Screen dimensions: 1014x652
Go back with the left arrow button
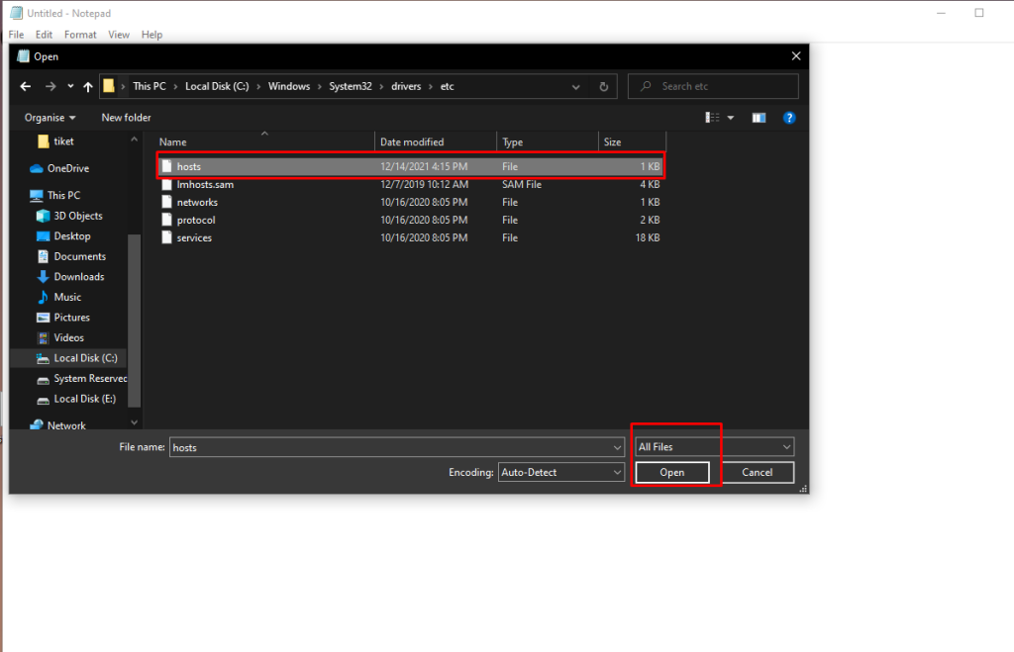click(x=25, y=86)
